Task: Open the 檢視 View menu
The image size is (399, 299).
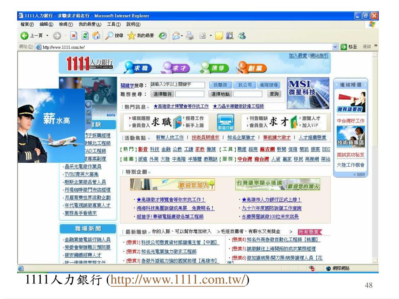Action: 66,25
